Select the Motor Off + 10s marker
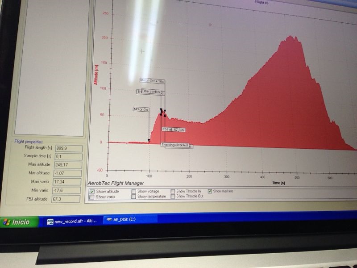This screenshot has height=268, width=357. 152,81
